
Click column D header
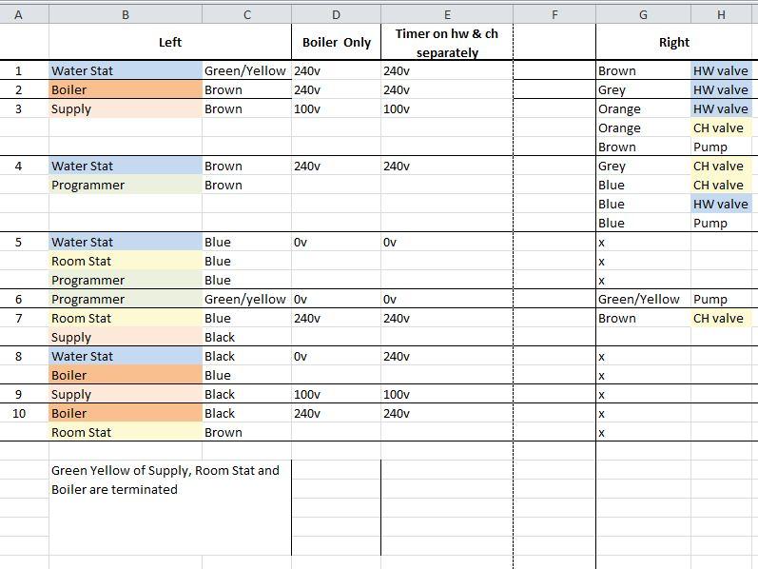coord(336,14)
